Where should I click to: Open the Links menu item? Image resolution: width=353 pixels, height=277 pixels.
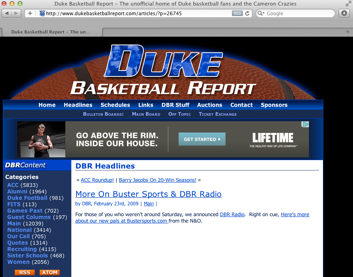[146, 105]
